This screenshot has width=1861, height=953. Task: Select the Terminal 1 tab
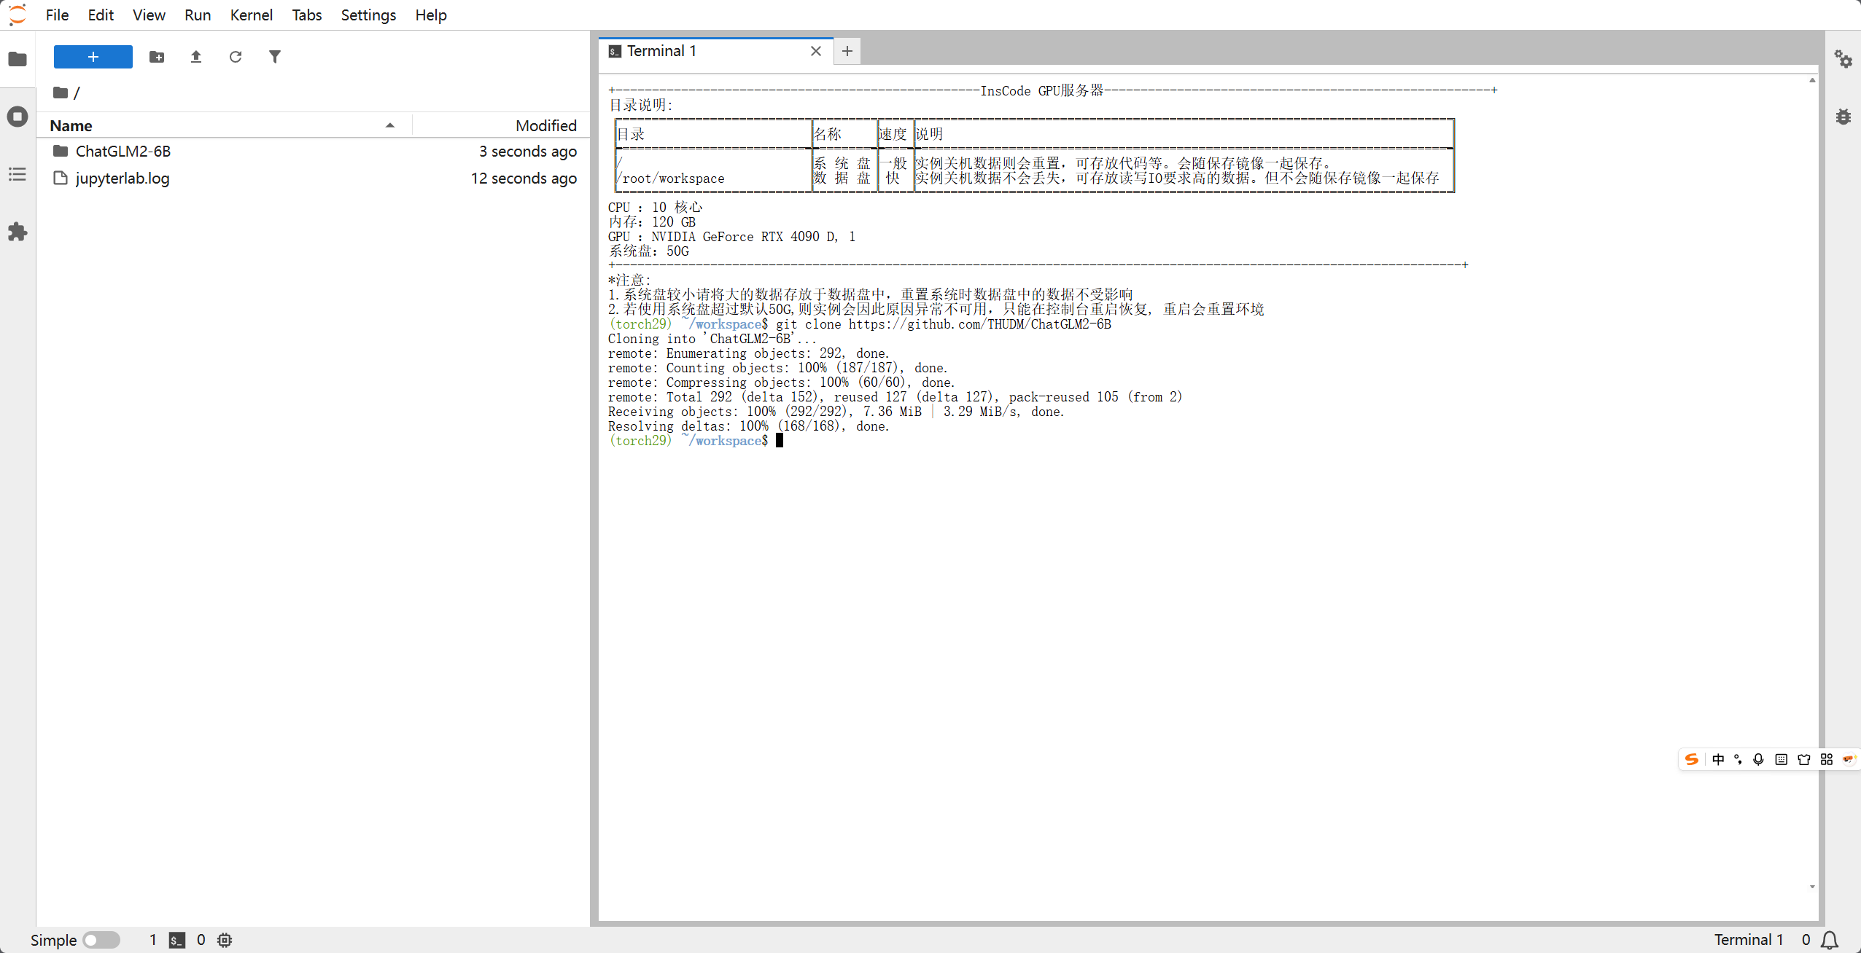(715, 51)
